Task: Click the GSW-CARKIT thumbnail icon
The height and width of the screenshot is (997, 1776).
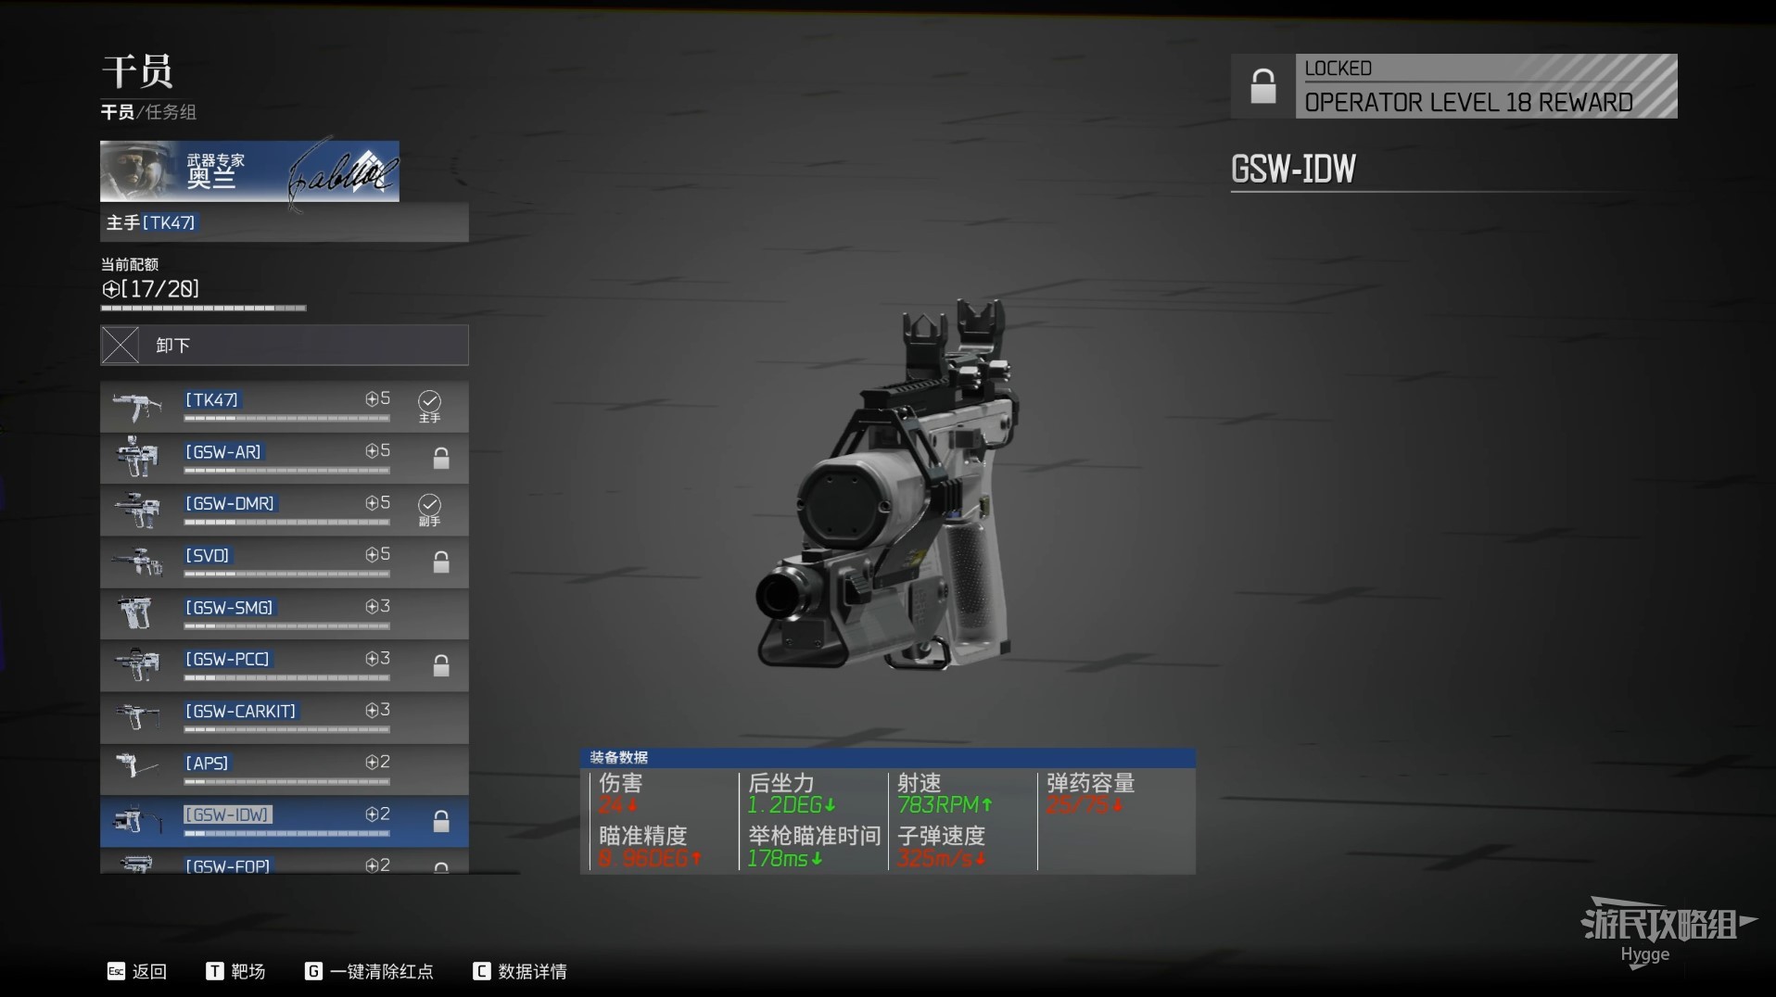Action: point(137,717)
